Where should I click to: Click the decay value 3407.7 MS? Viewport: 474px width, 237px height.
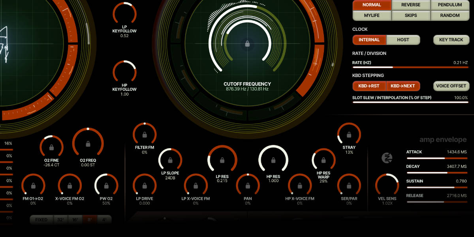457,167
